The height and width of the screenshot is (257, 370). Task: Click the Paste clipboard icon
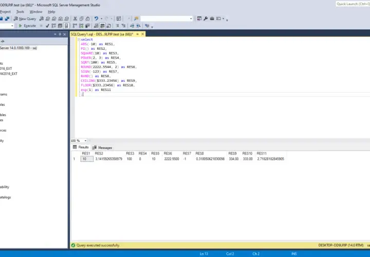[87, 19]
